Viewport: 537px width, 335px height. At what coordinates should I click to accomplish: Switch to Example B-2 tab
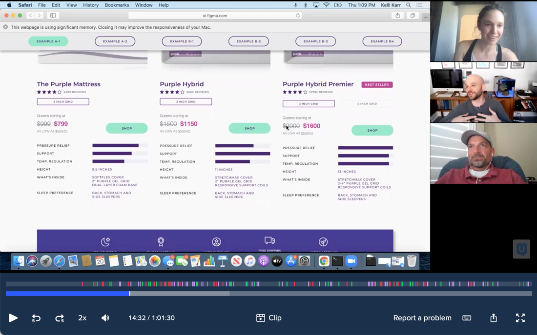point(248,41)
